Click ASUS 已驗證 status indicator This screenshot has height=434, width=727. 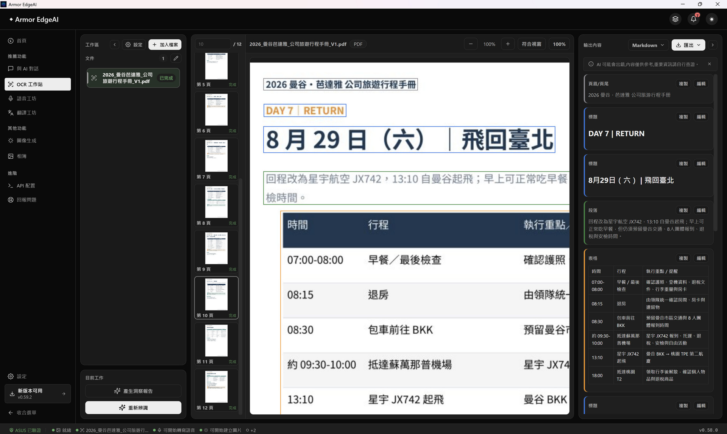point(25,430)
